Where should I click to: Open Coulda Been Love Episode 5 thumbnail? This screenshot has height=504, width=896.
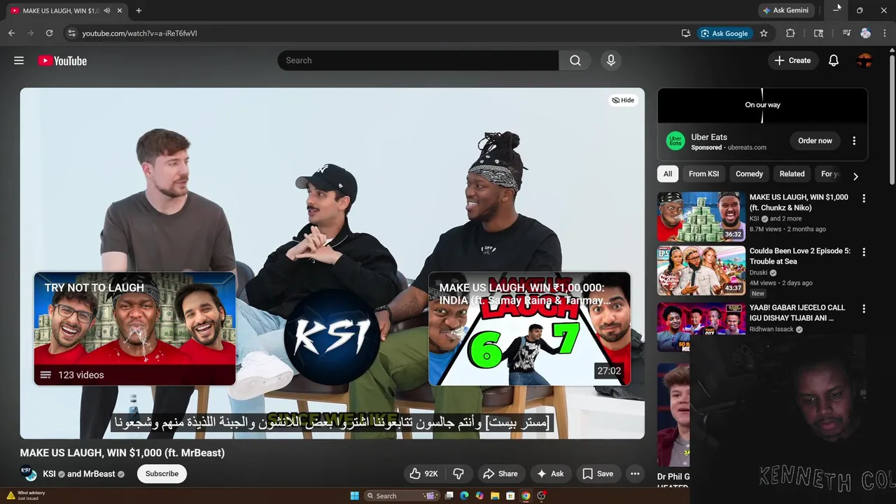pos(701,270)
